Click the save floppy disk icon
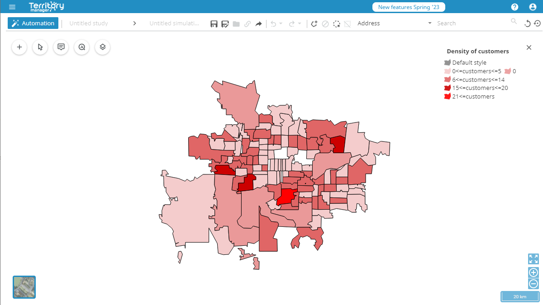543x305 pixels. [214, 23]
